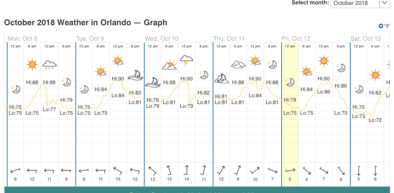Screen dimensions: 394x193
Task: Click the thunderstorm icon on Wednesday 12 pm
Action: pos(186,60)
